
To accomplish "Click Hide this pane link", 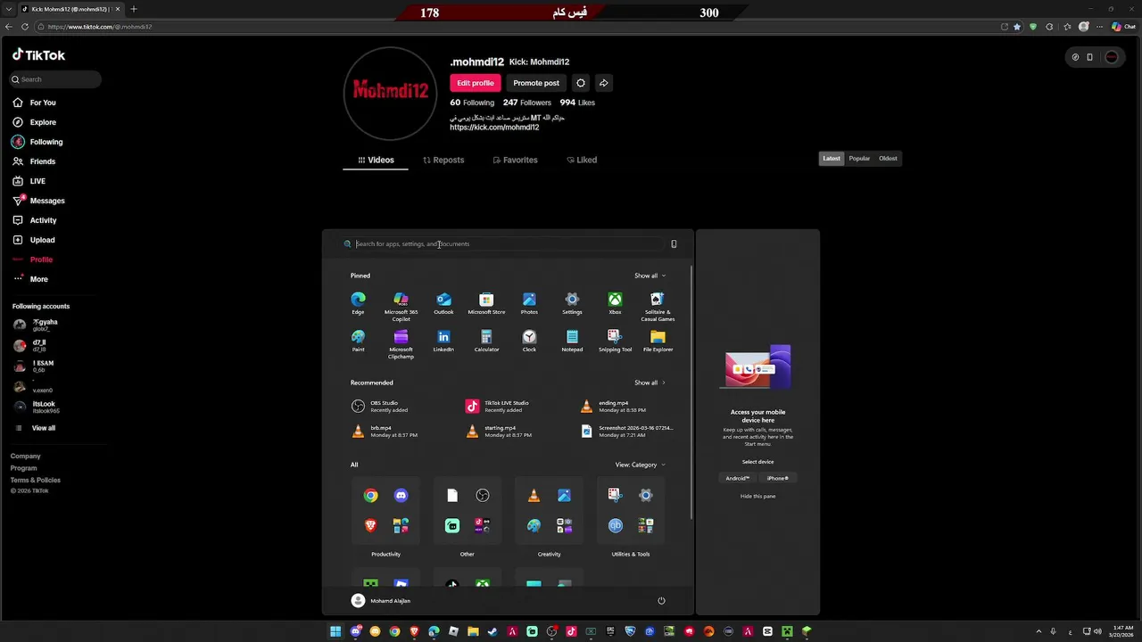I will [757, 496].
